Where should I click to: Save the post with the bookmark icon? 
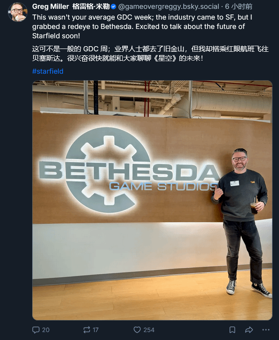232,330
